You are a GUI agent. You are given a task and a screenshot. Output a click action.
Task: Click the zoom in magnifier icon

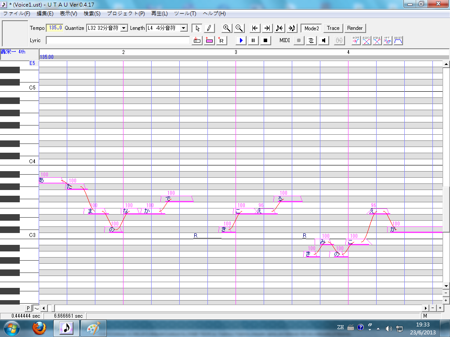pos(227,28)
